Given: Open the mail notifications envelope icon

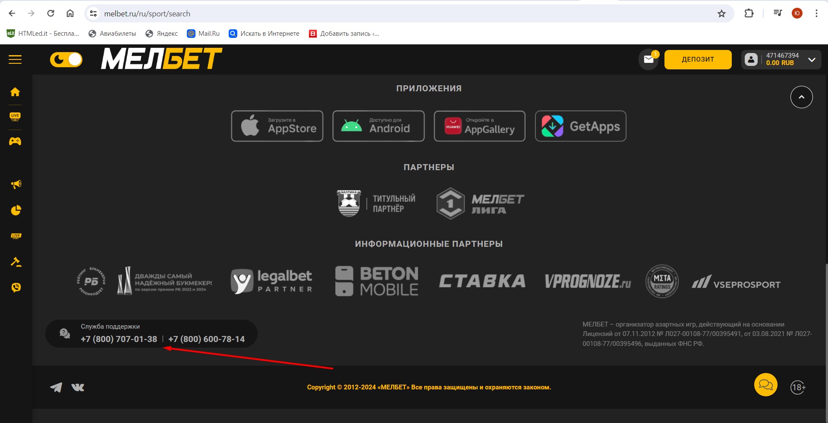Looking at the screenshot, I should pos(649,59).
